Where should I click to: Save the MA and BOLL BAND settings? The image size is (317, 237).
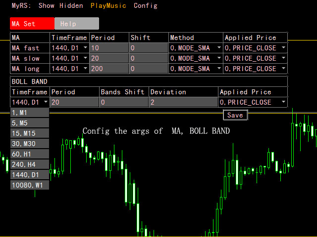pyautogui.click(x=235, y=115)
